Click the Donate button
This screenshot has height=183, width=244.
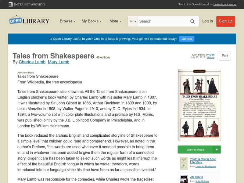coord(186,39)
